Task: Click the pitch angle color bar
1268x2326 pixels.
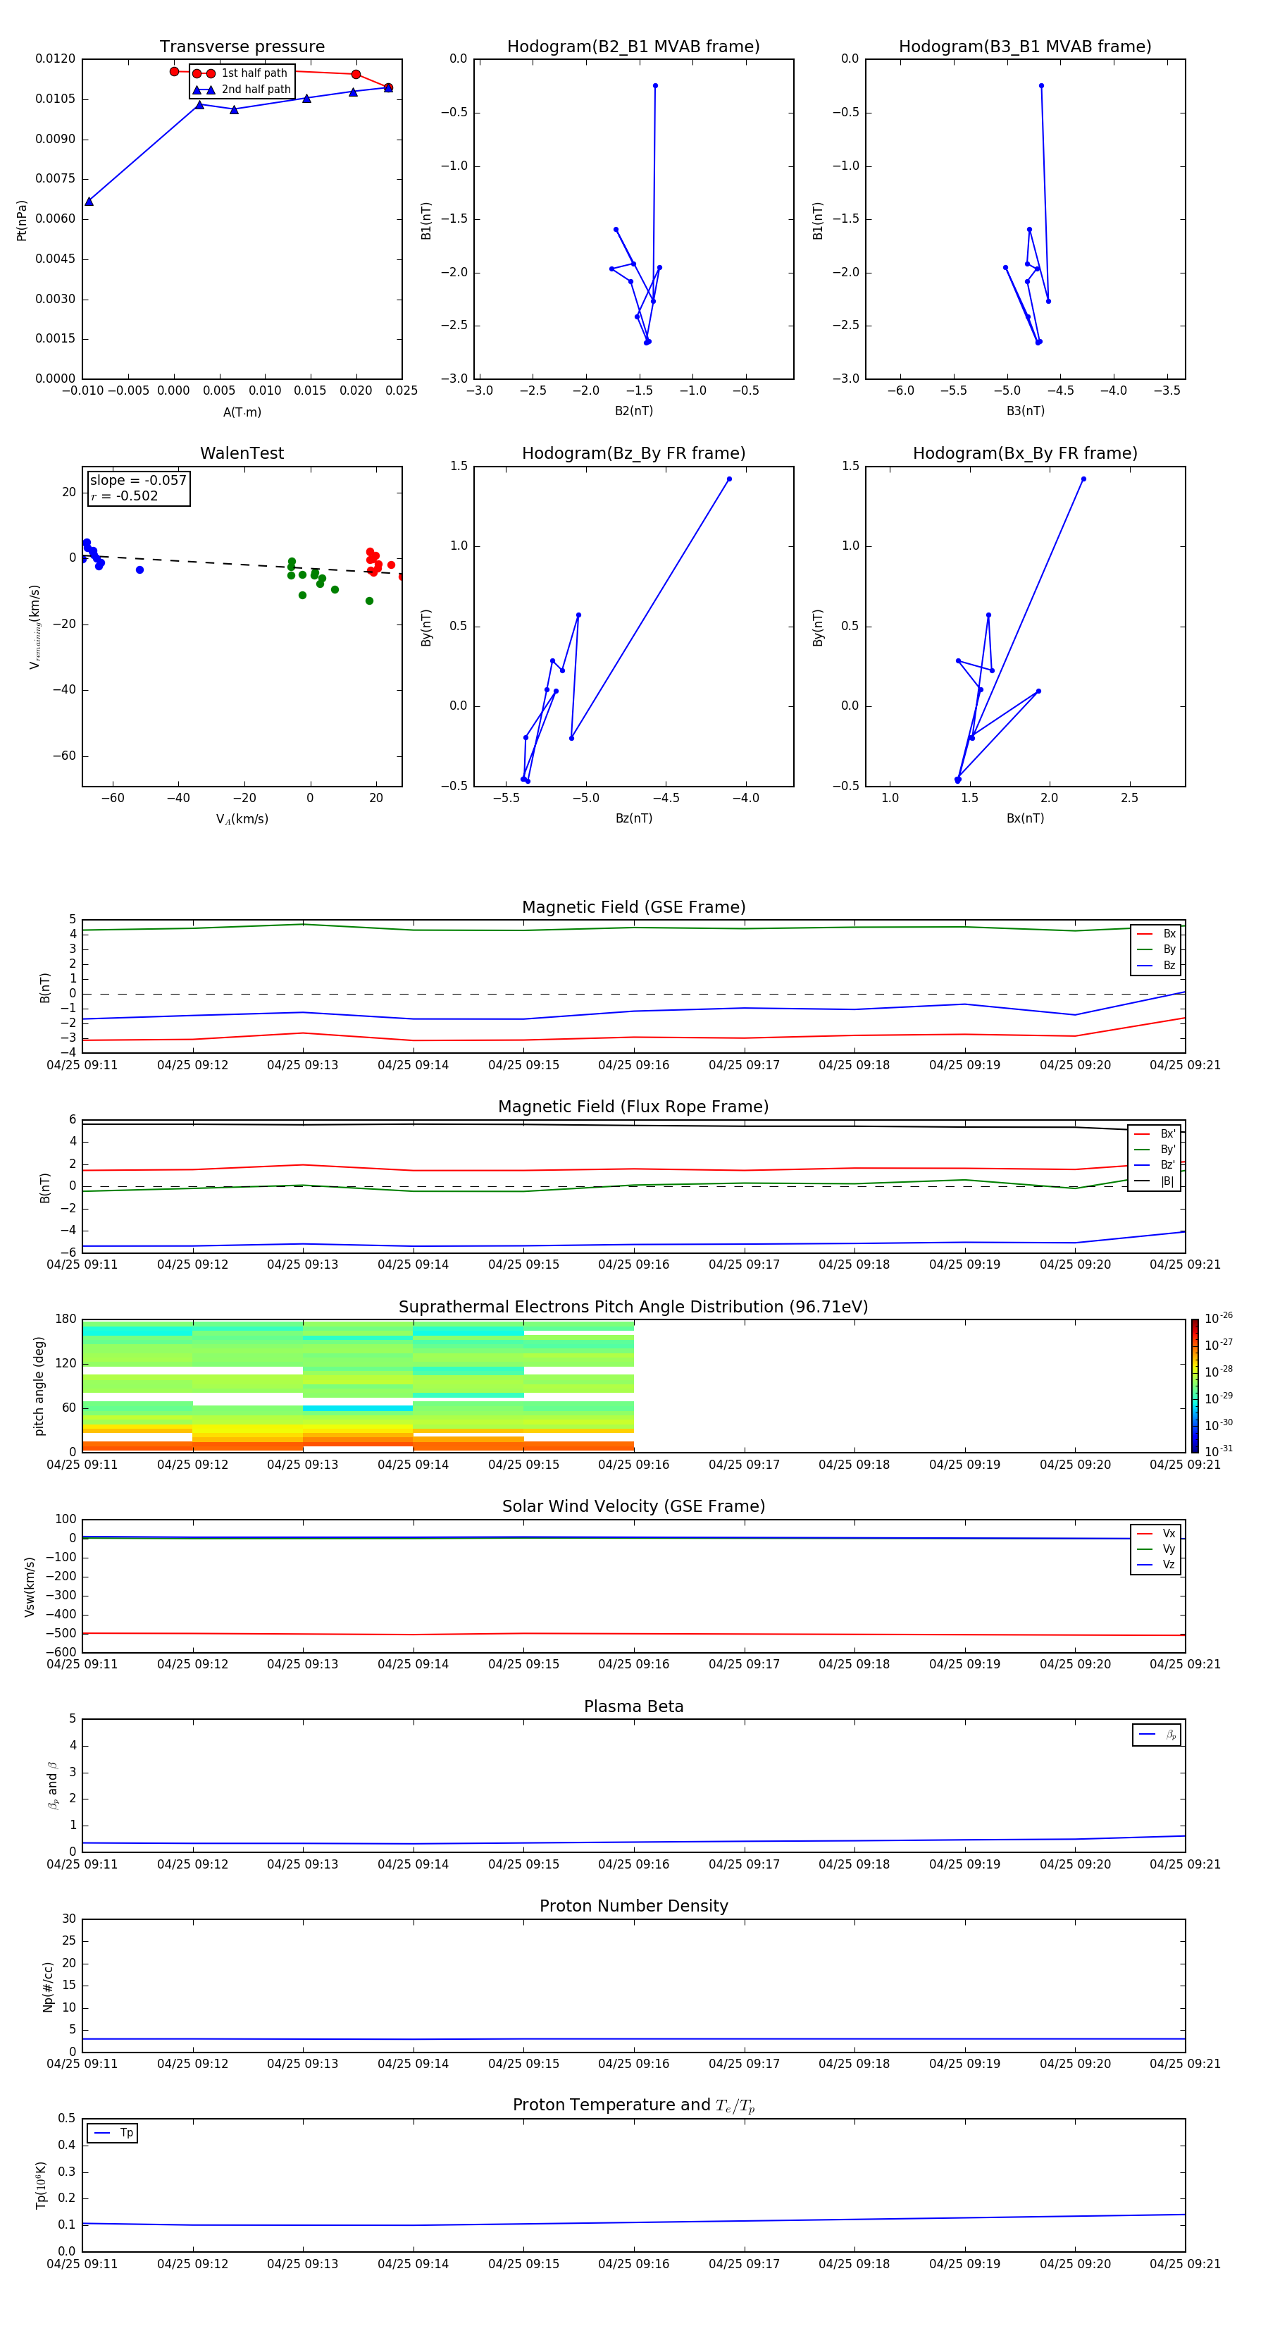Action: pos(1194,1386)
